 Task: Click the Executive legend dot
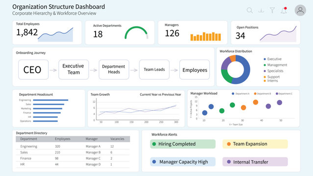click(x=265, y=59)
